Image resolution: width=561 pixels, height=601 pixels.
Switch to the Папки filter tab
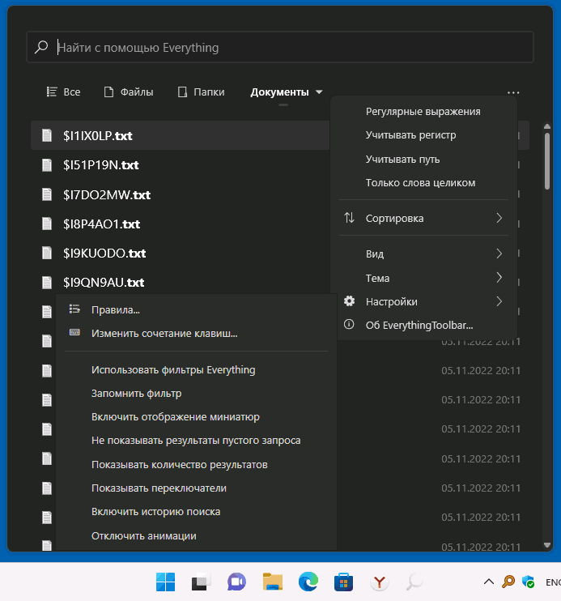pyautogui.click(x=202, y=92)
